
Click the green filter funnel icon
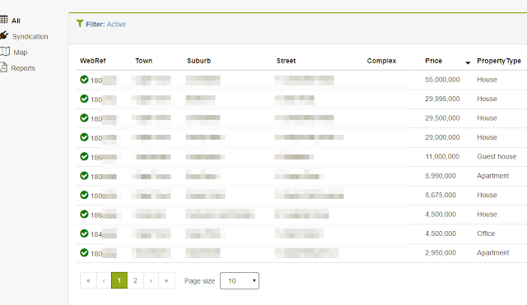pyautogui.click(x=80, y=23)
